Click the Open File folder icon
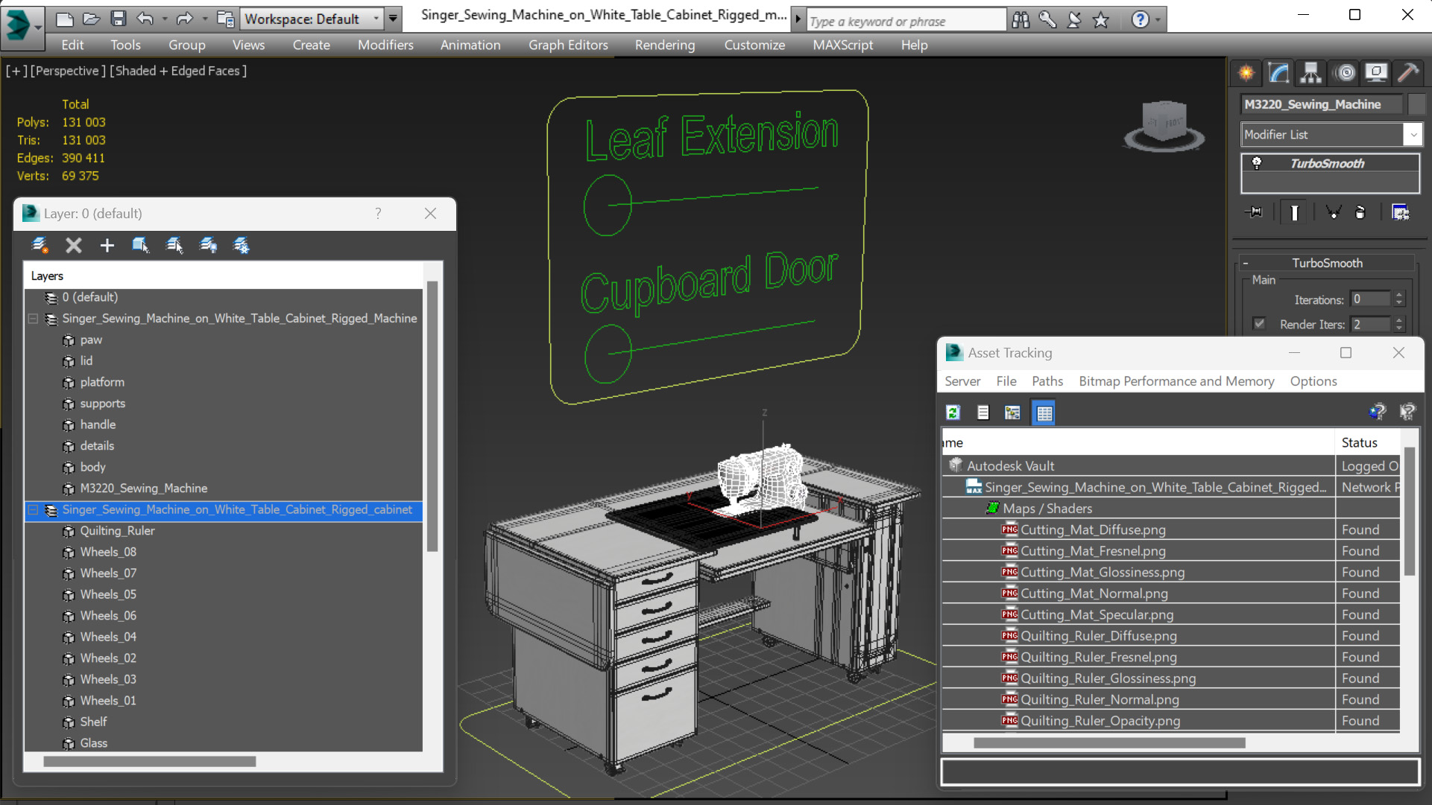 pyautogui.click(x=91, y=19)
